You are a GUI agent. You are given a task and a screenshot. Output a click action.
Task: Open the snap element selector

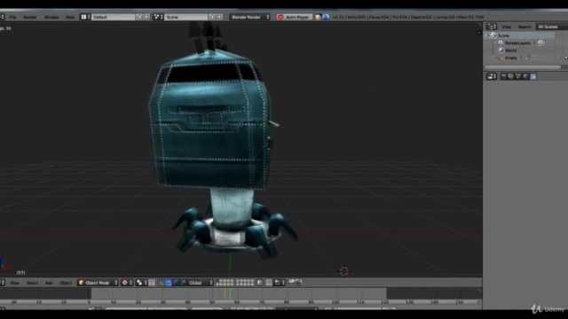280,283
